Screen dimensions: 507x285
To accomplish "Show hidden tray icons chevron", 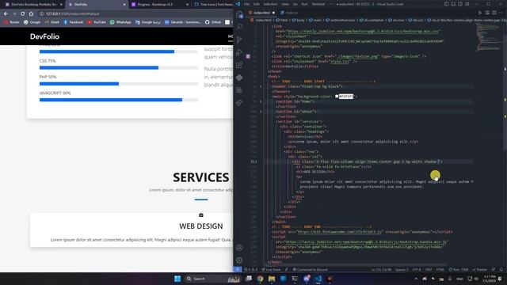I will 416,279.
